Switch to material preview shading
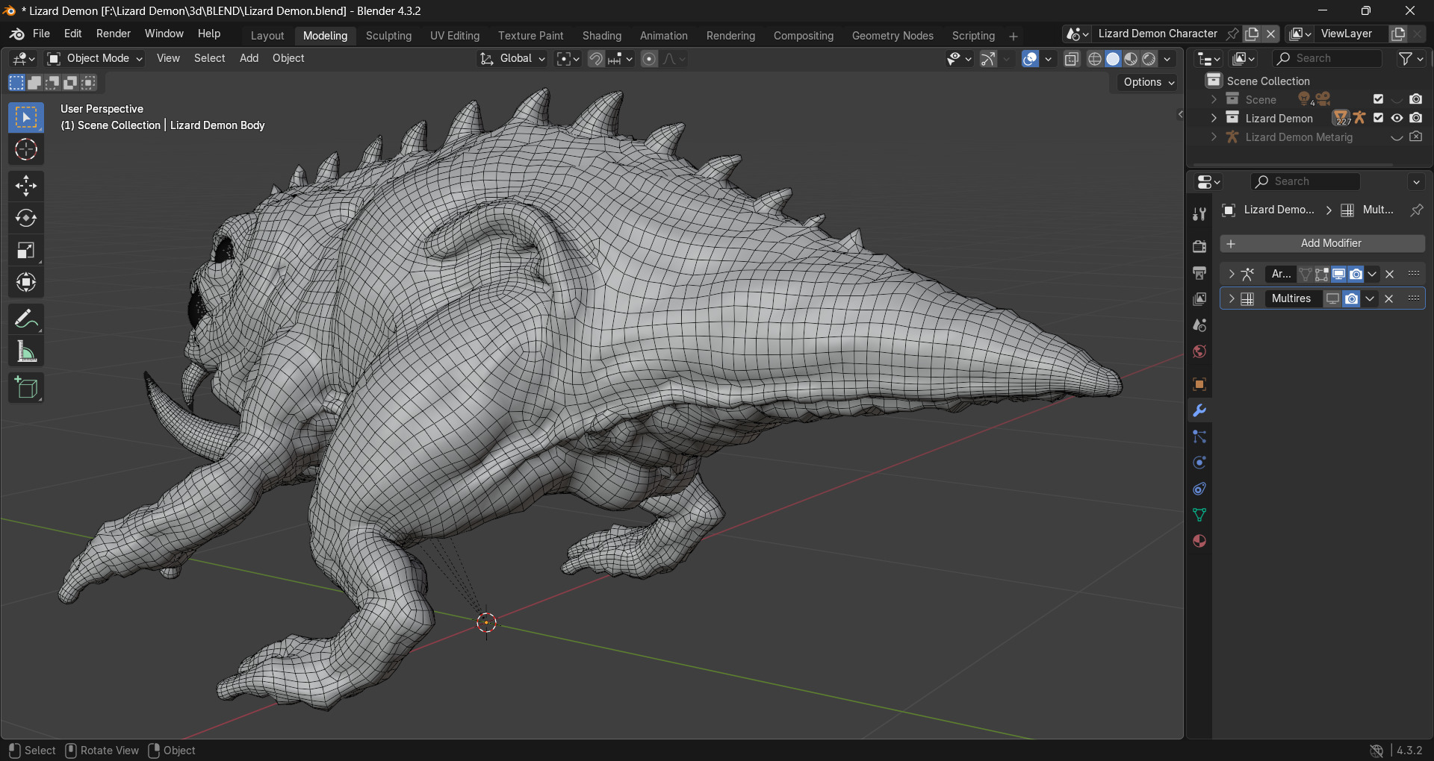This screenshot has height=761, width=1434. tap(1131, 59)
